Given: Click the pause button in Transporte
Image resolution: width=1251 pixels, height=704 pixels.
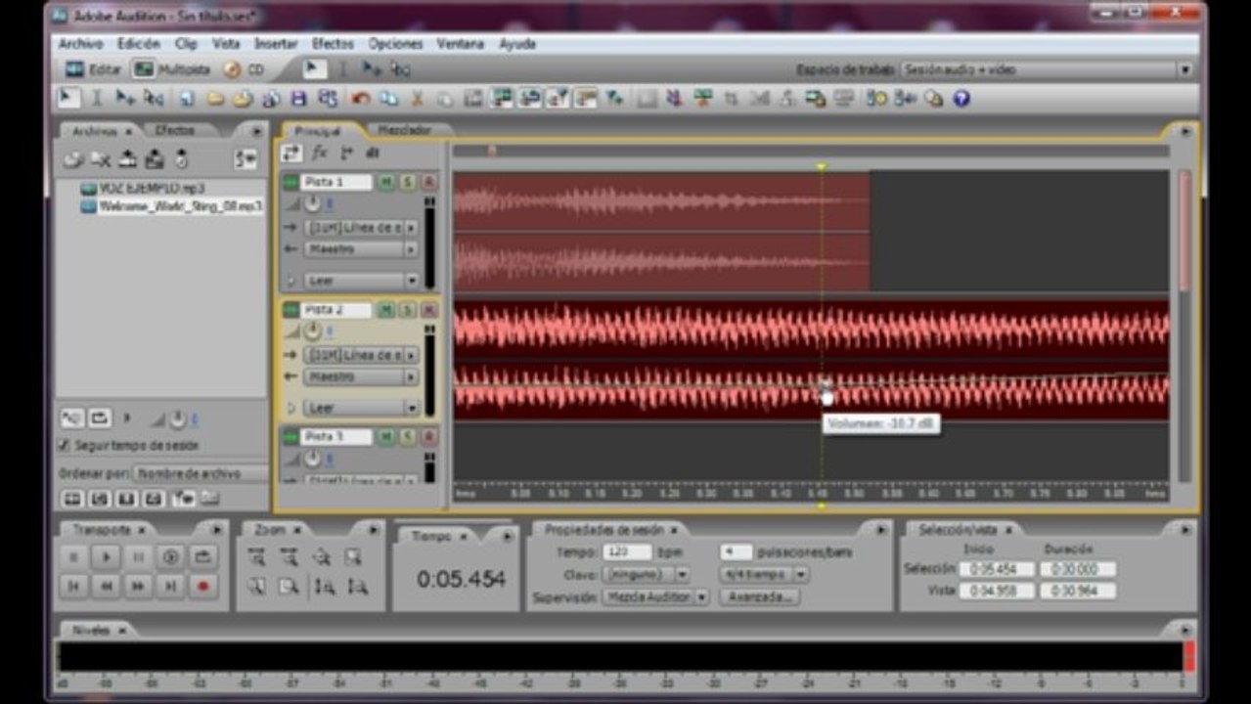Looking at the screenshot, I should click(x=139, y=557).
